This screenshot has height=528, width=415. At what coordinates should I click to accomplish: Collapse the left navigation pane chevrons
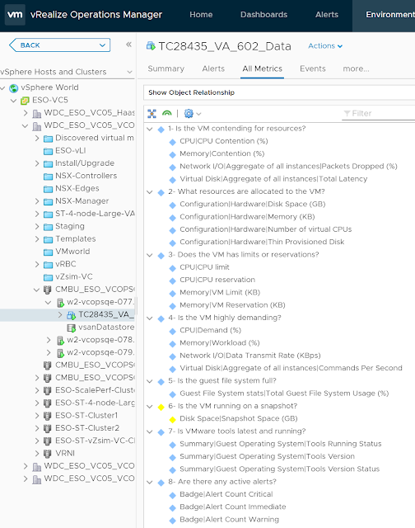pyautogui.click(x=128, y=45)
